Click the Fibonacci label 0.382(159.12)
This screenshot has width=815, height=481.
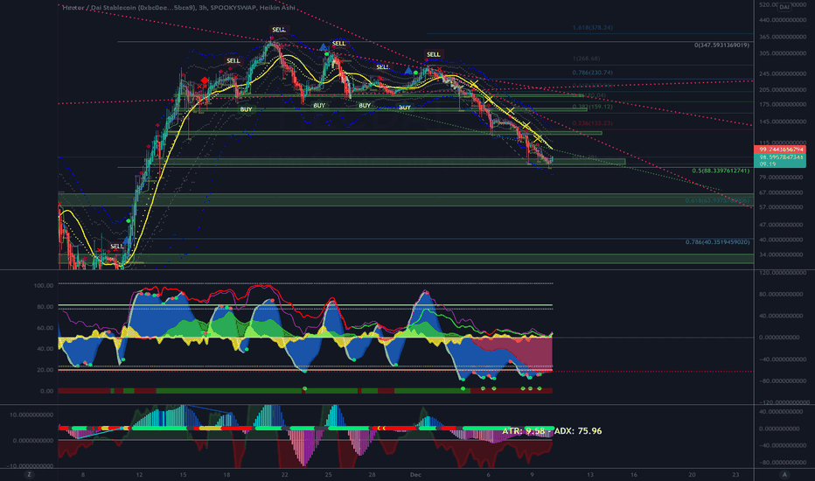tap(593, 107)
